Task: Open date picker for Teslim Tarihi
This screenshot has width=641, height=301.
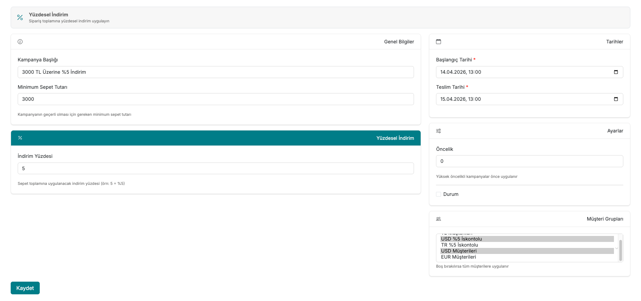Action: [616, 99]
